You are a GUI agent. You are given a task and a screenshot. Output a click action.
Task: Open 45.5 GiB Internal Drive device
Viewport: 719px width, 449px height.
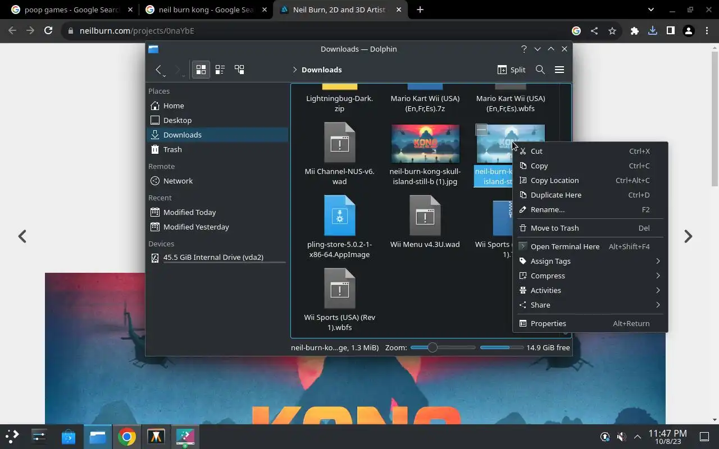217,258
